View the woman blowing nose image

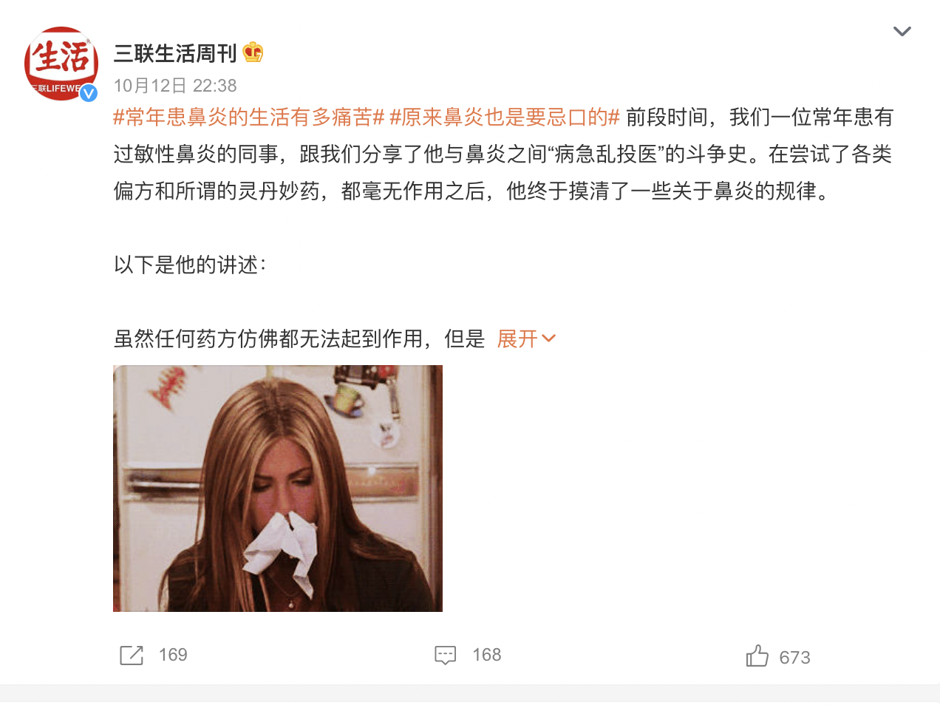pos(278,489)
